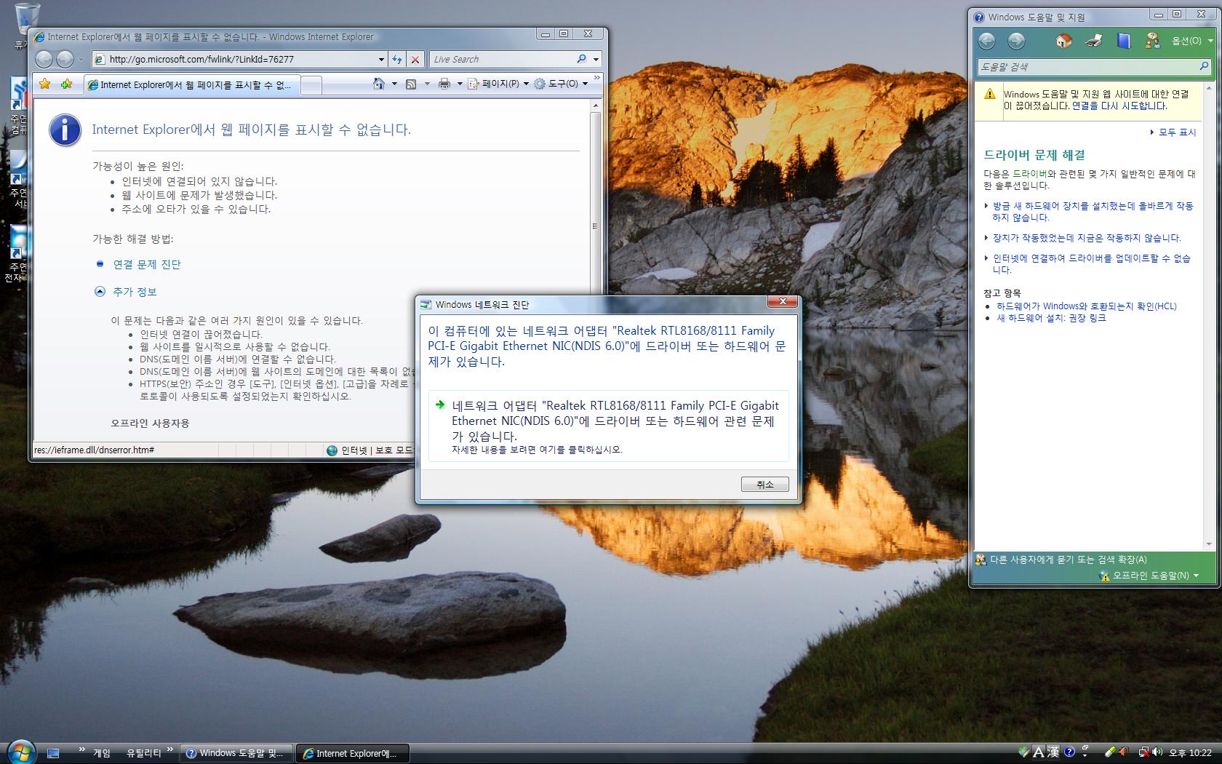Expand the IE toolbar overflow chevron
The image size is (1222, 764).
click(x=597, y=77)
